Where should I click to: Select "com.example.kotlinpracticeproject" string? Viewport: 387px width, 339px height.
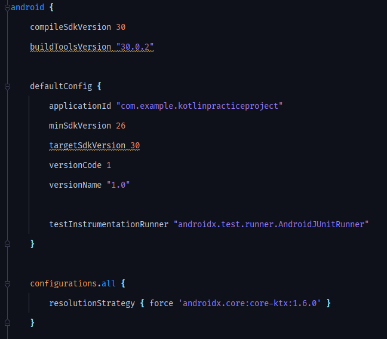pos(199,106)
